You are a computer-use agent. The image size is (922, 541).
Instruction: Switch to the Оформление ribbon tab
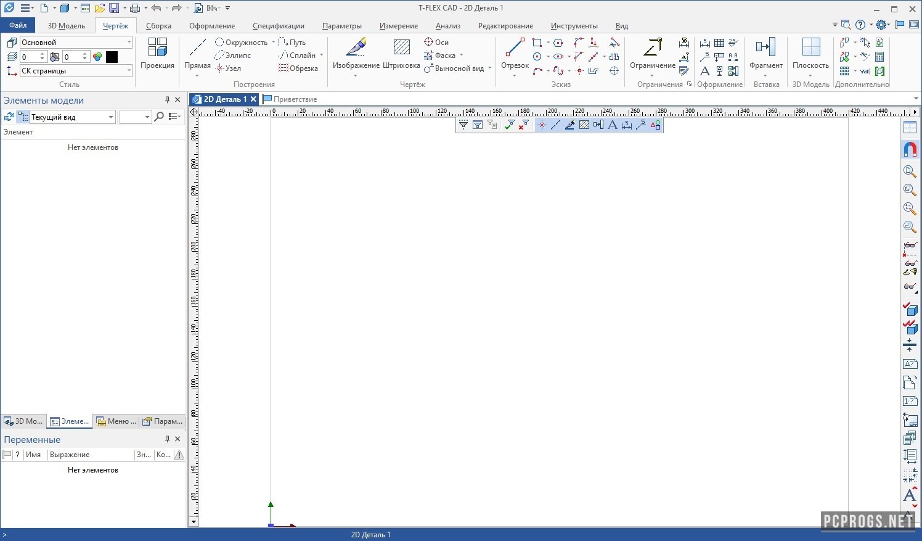pyautogui.click(x=212, y=26)
